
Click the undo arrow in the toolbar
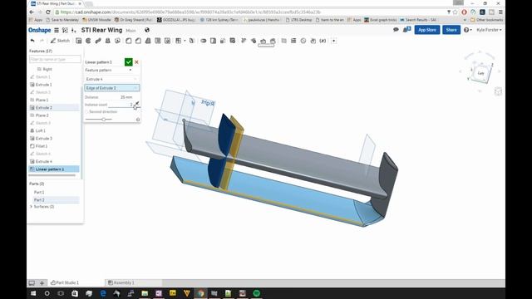click(x=32, y=41)
